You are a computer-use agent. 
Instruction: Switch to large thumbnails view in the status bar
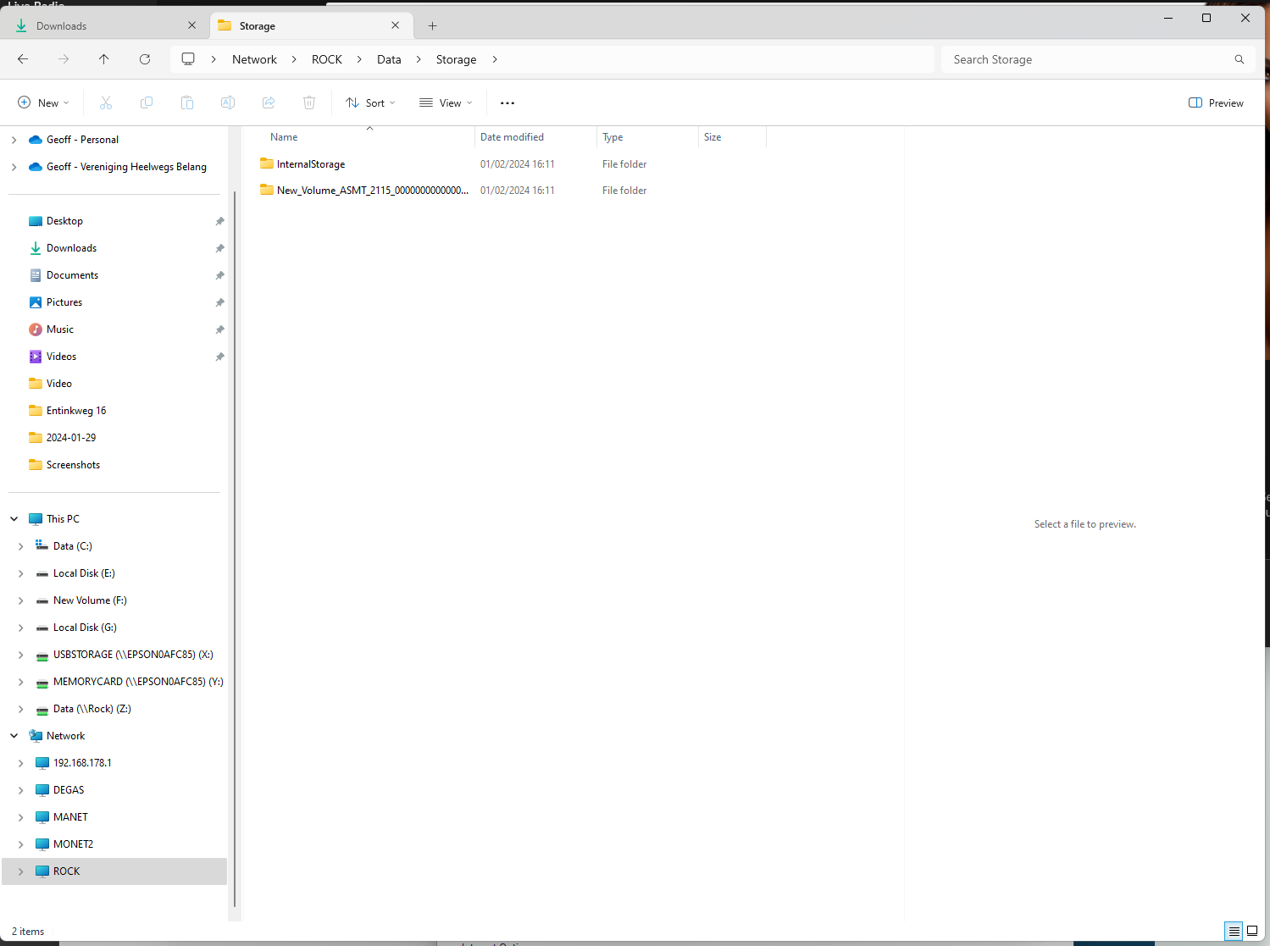(1252, 931)
